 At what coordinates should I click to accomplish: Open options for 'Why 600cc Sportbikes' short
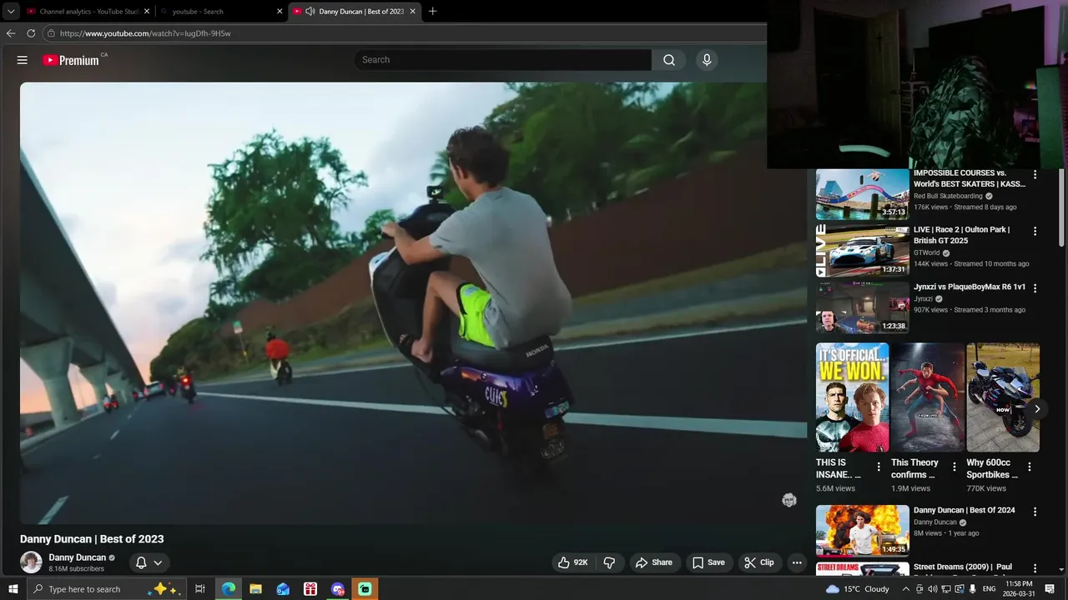tap(1030, 467)
